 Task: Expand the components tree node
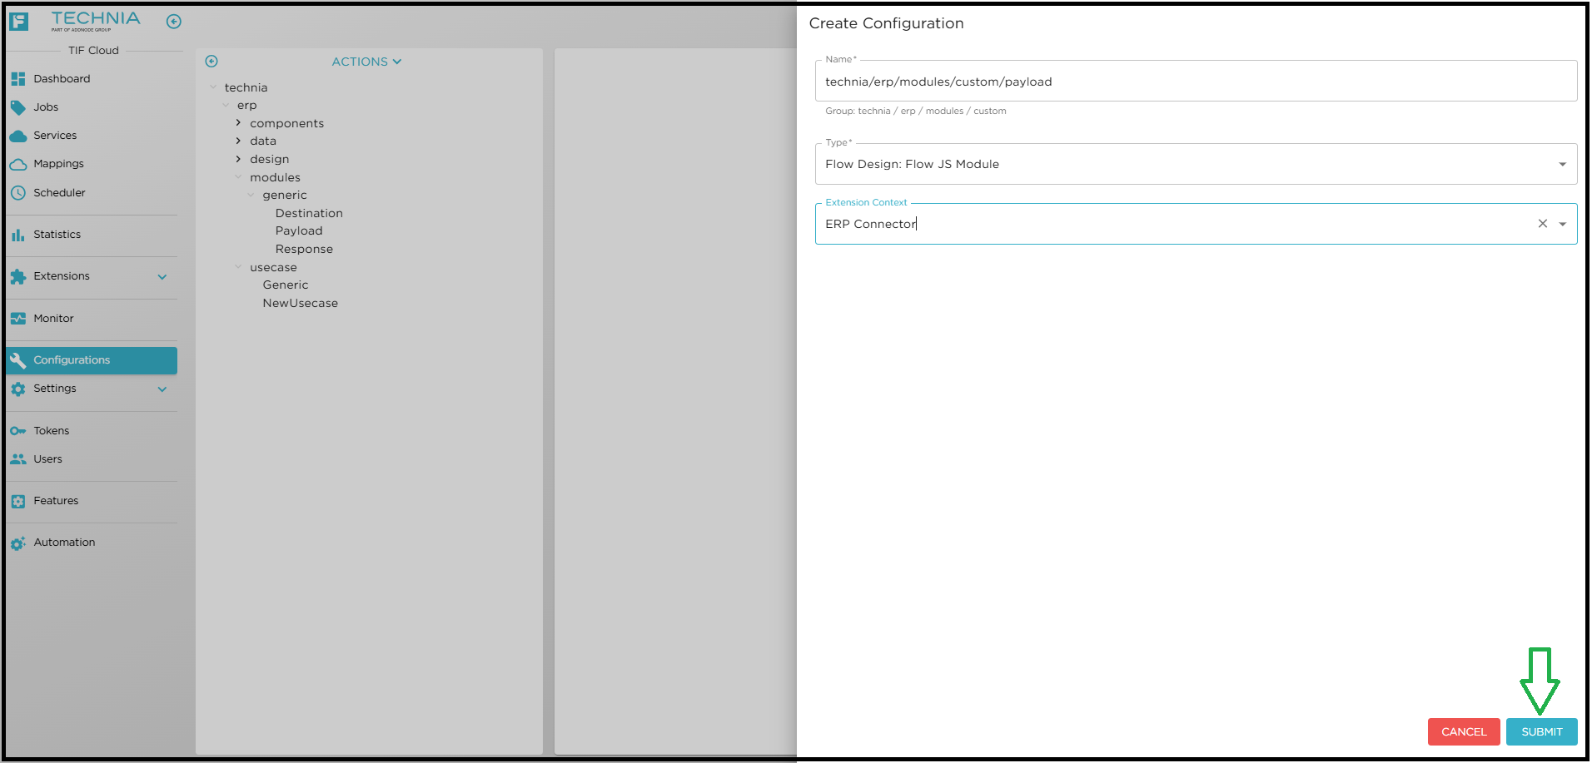click(238, 122)
